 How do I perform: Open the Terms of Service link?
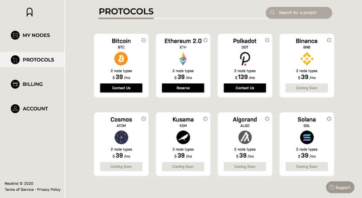19,189
